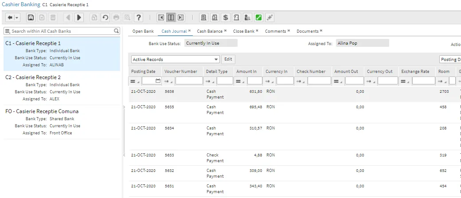
Task: Click the undo/refresh circular arrow icon
Action: pyautogui.click(x=105, y=18)
